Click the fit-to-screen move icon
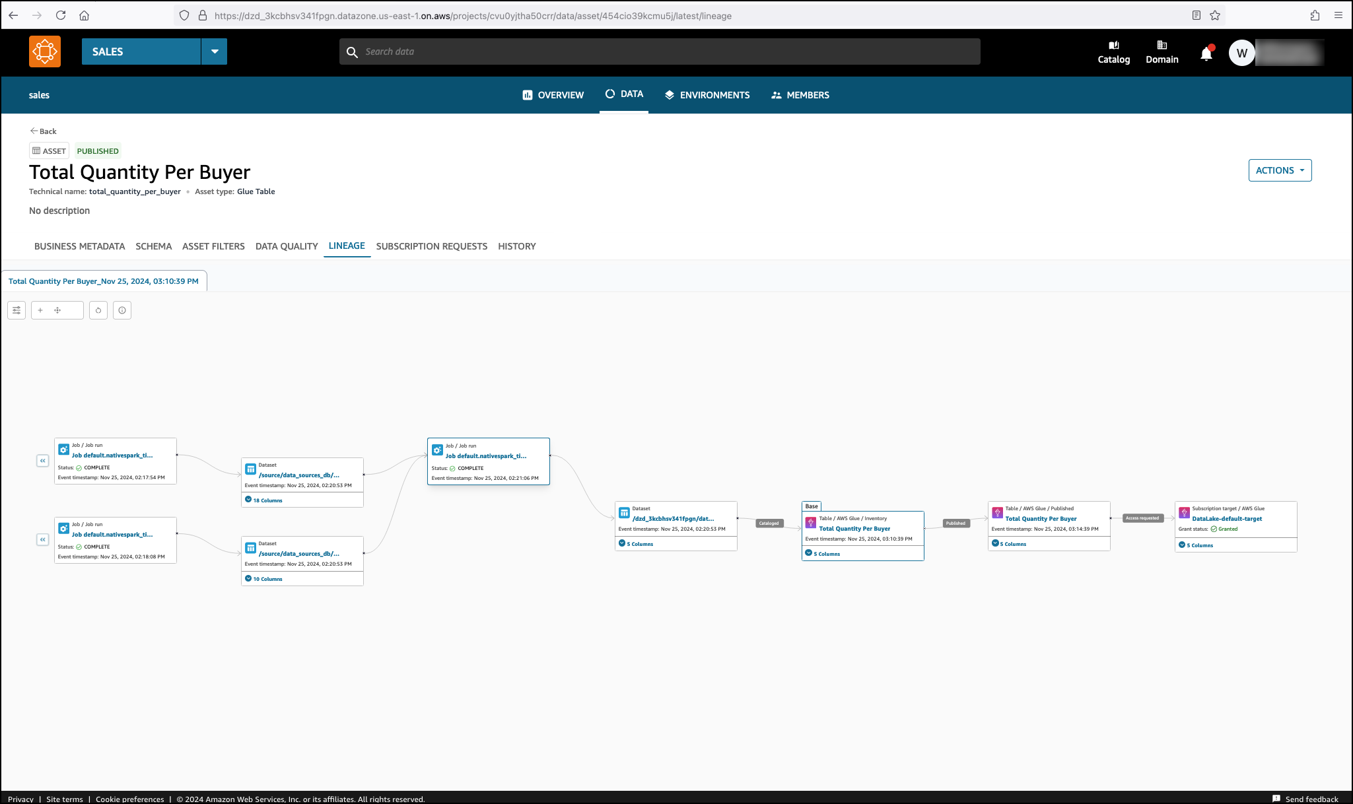The height and width of the screenshot is (804, 1353). pos(57,310)
